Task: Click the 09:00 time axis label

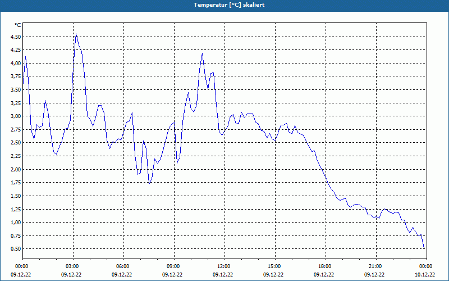Action: coord(174,266)
